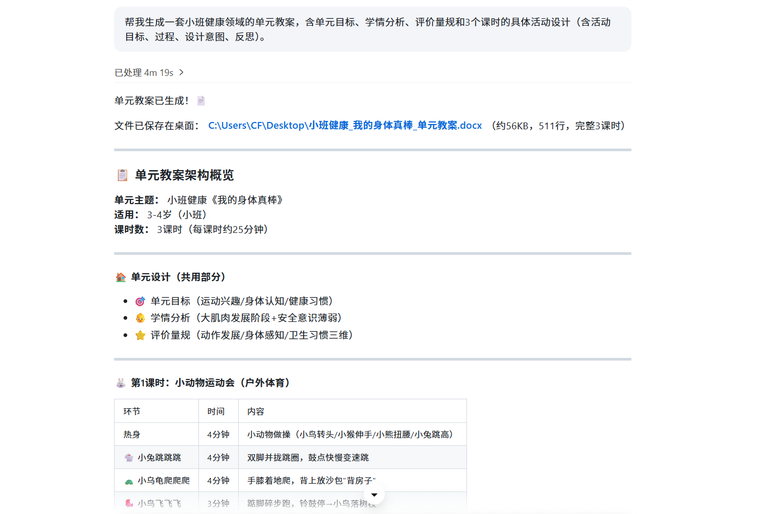Image resolution: width=757 pixels, height=514 pixels.
Task: Click the 环节 table header cell
Action: click(x=157, y=411)
